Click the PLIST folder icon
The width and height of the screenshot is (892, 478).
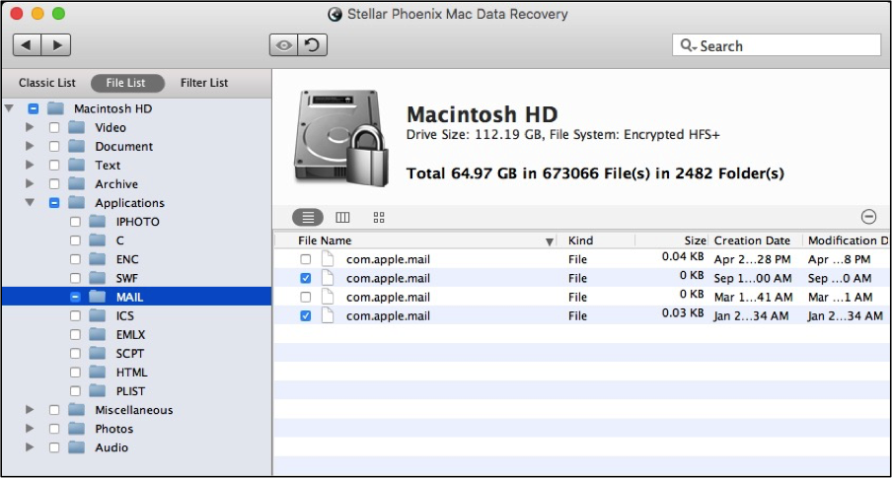click(98, 390)
